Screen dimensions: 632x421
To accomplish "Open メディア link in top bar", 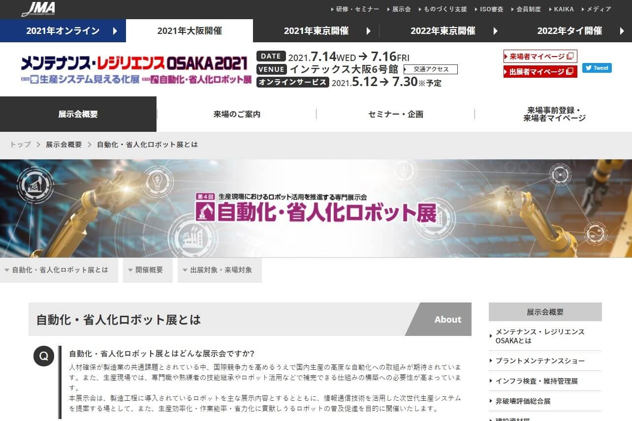I will [596, 9].
